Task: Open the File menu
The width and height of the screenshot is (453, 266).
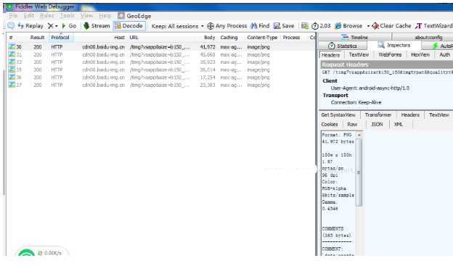Action: (x=13, y=15)
